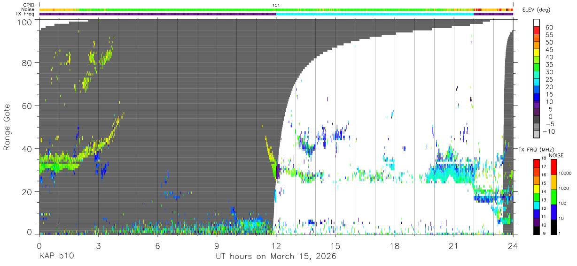The image size is (577, 266).
Task: Click the cyan segment of TX Freq bar
Action: tap(375, 14)
